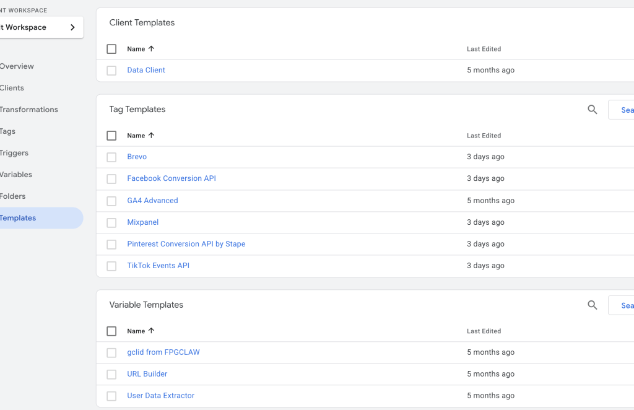Tick the Data Client checkbox
This screenshot has height=410, width=634.
pyautogui.click(x=111, y=71)
